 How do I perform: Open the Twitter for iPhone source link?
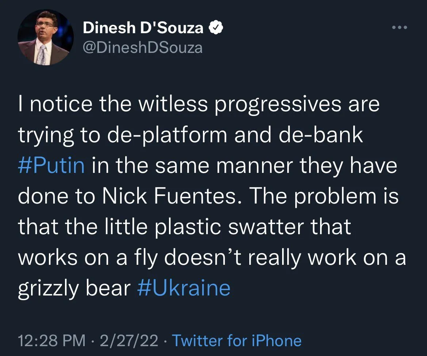[236, 341]
